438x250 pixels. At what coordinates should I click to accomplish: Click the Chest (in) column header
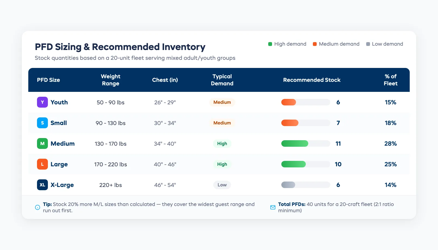[165, 80]
